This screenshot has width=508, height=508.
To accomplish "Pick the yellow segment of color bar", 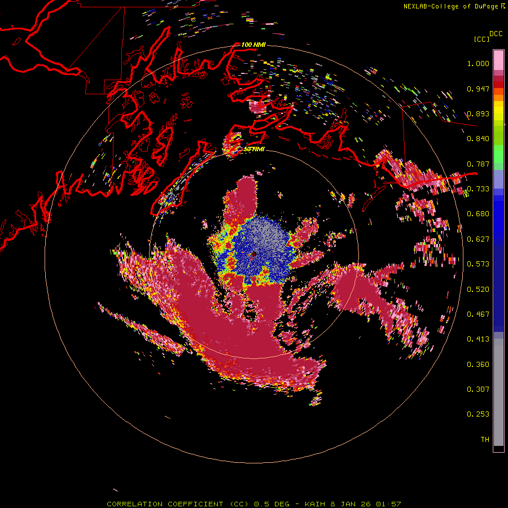I will (498, 111).
